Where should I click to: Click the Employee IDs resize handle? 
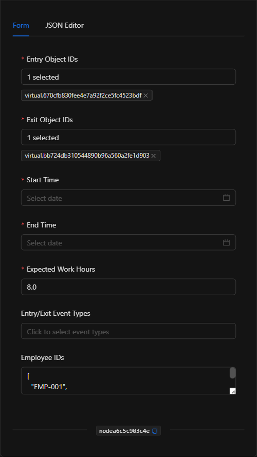tap(232, 391)
